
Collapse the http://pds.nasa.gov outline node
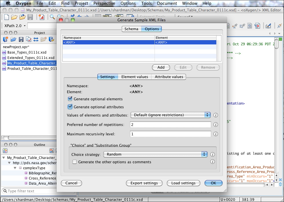click(x=9, y=163)
